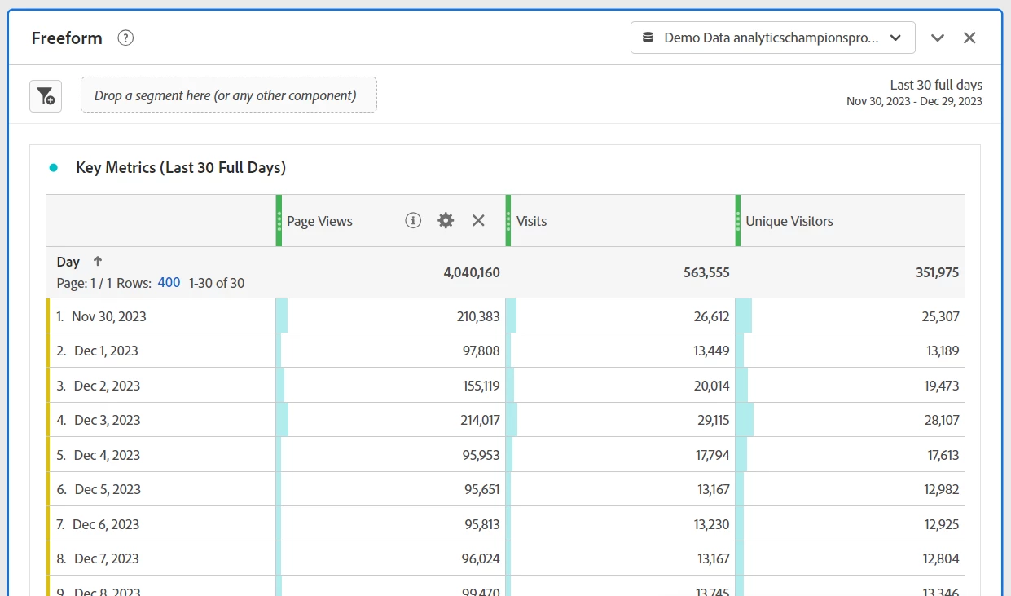The height and width of the screenshot is (596, 1011).
Task: Click the Unique Visitors green column handle
Action: point(738,220)
